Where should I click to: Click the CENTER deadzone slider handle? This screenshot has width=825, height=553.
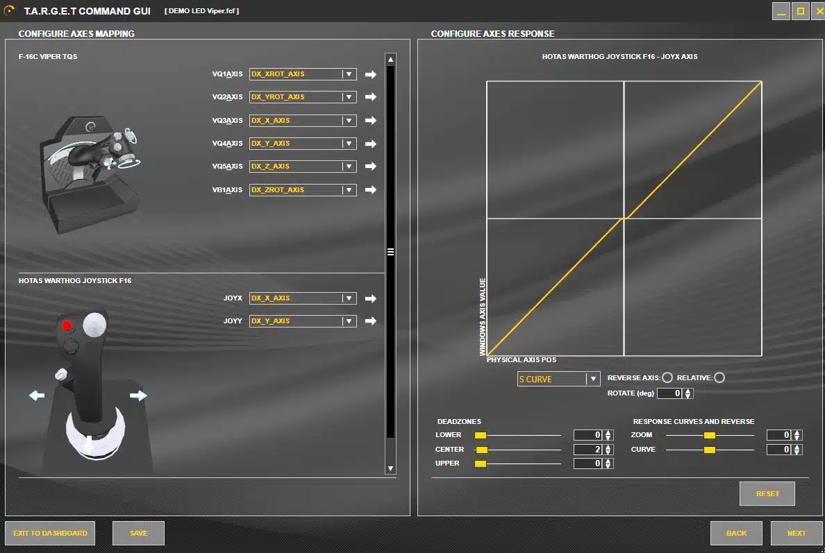[481, 450]
